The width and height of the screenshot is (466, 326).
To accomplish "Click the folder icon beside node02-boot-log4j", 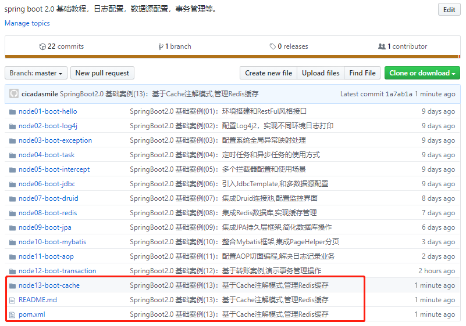I will tap(12, 126).
